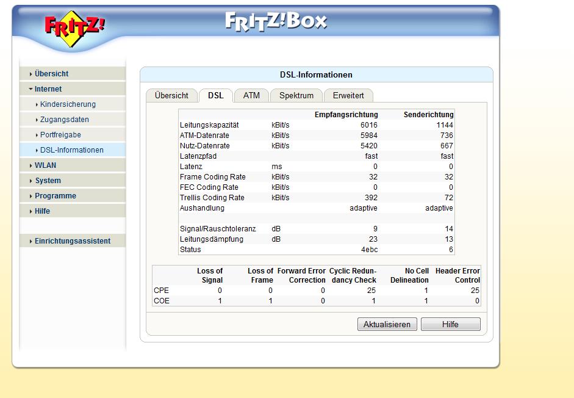The width and height of the screenshot is (574, 398).
Task: Switch to the ATM tab
Action: [251, 96]
